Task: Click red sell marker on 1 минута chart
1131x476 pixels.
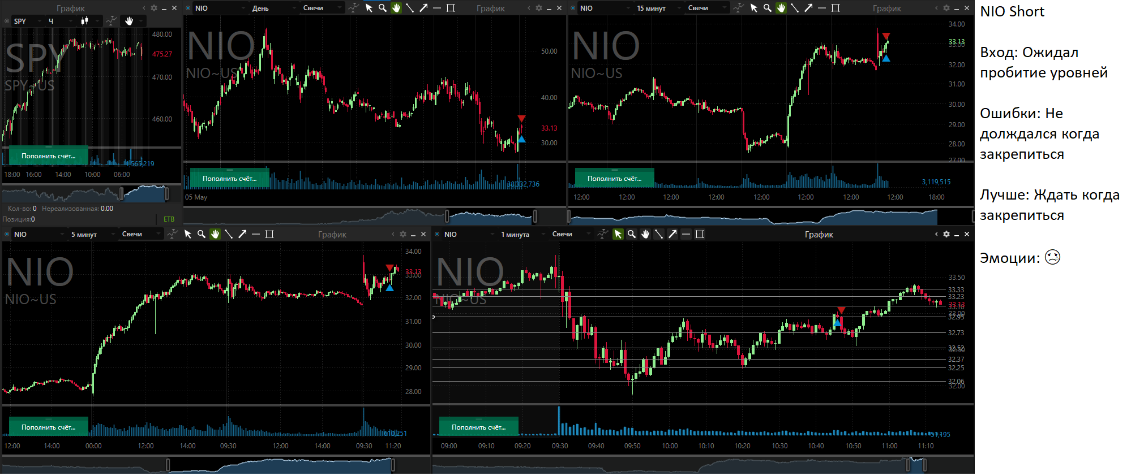Action: (x=841, y=310)
